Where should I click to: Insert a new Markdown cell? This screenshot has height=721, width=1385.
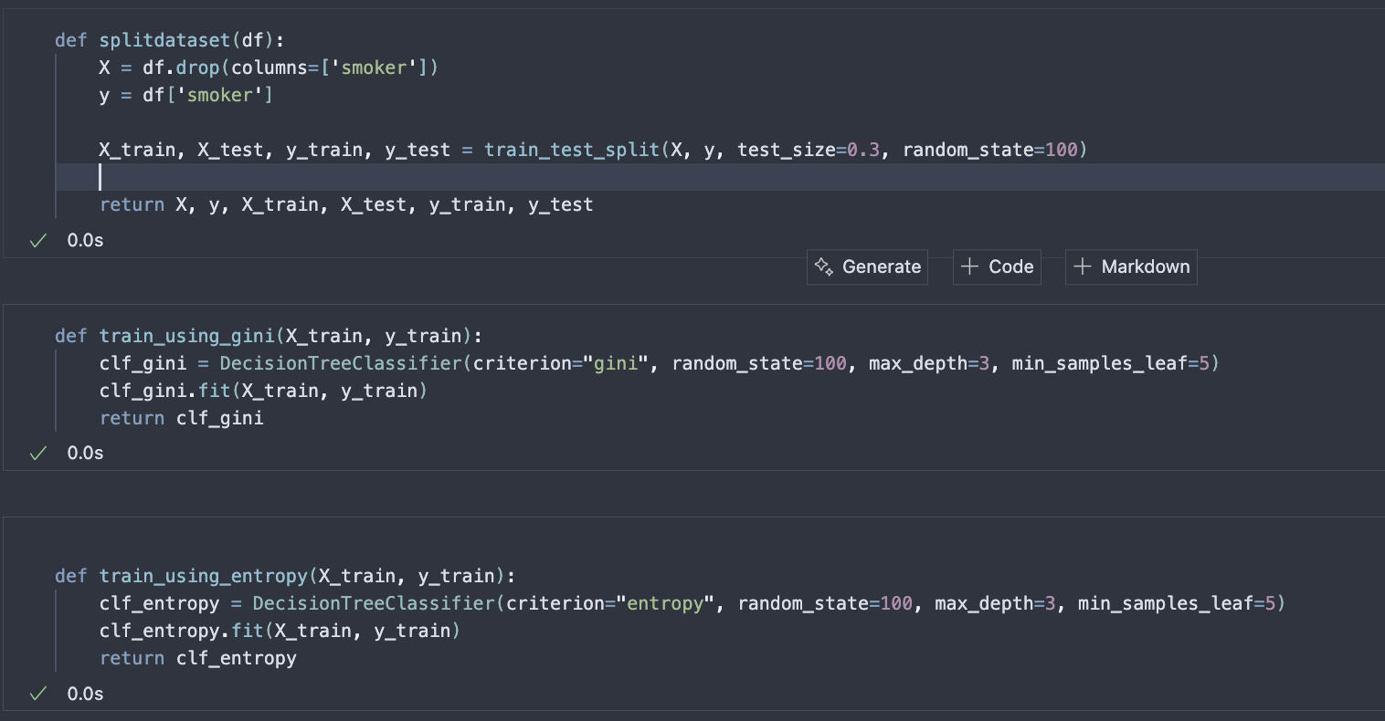coord(1131,266)
